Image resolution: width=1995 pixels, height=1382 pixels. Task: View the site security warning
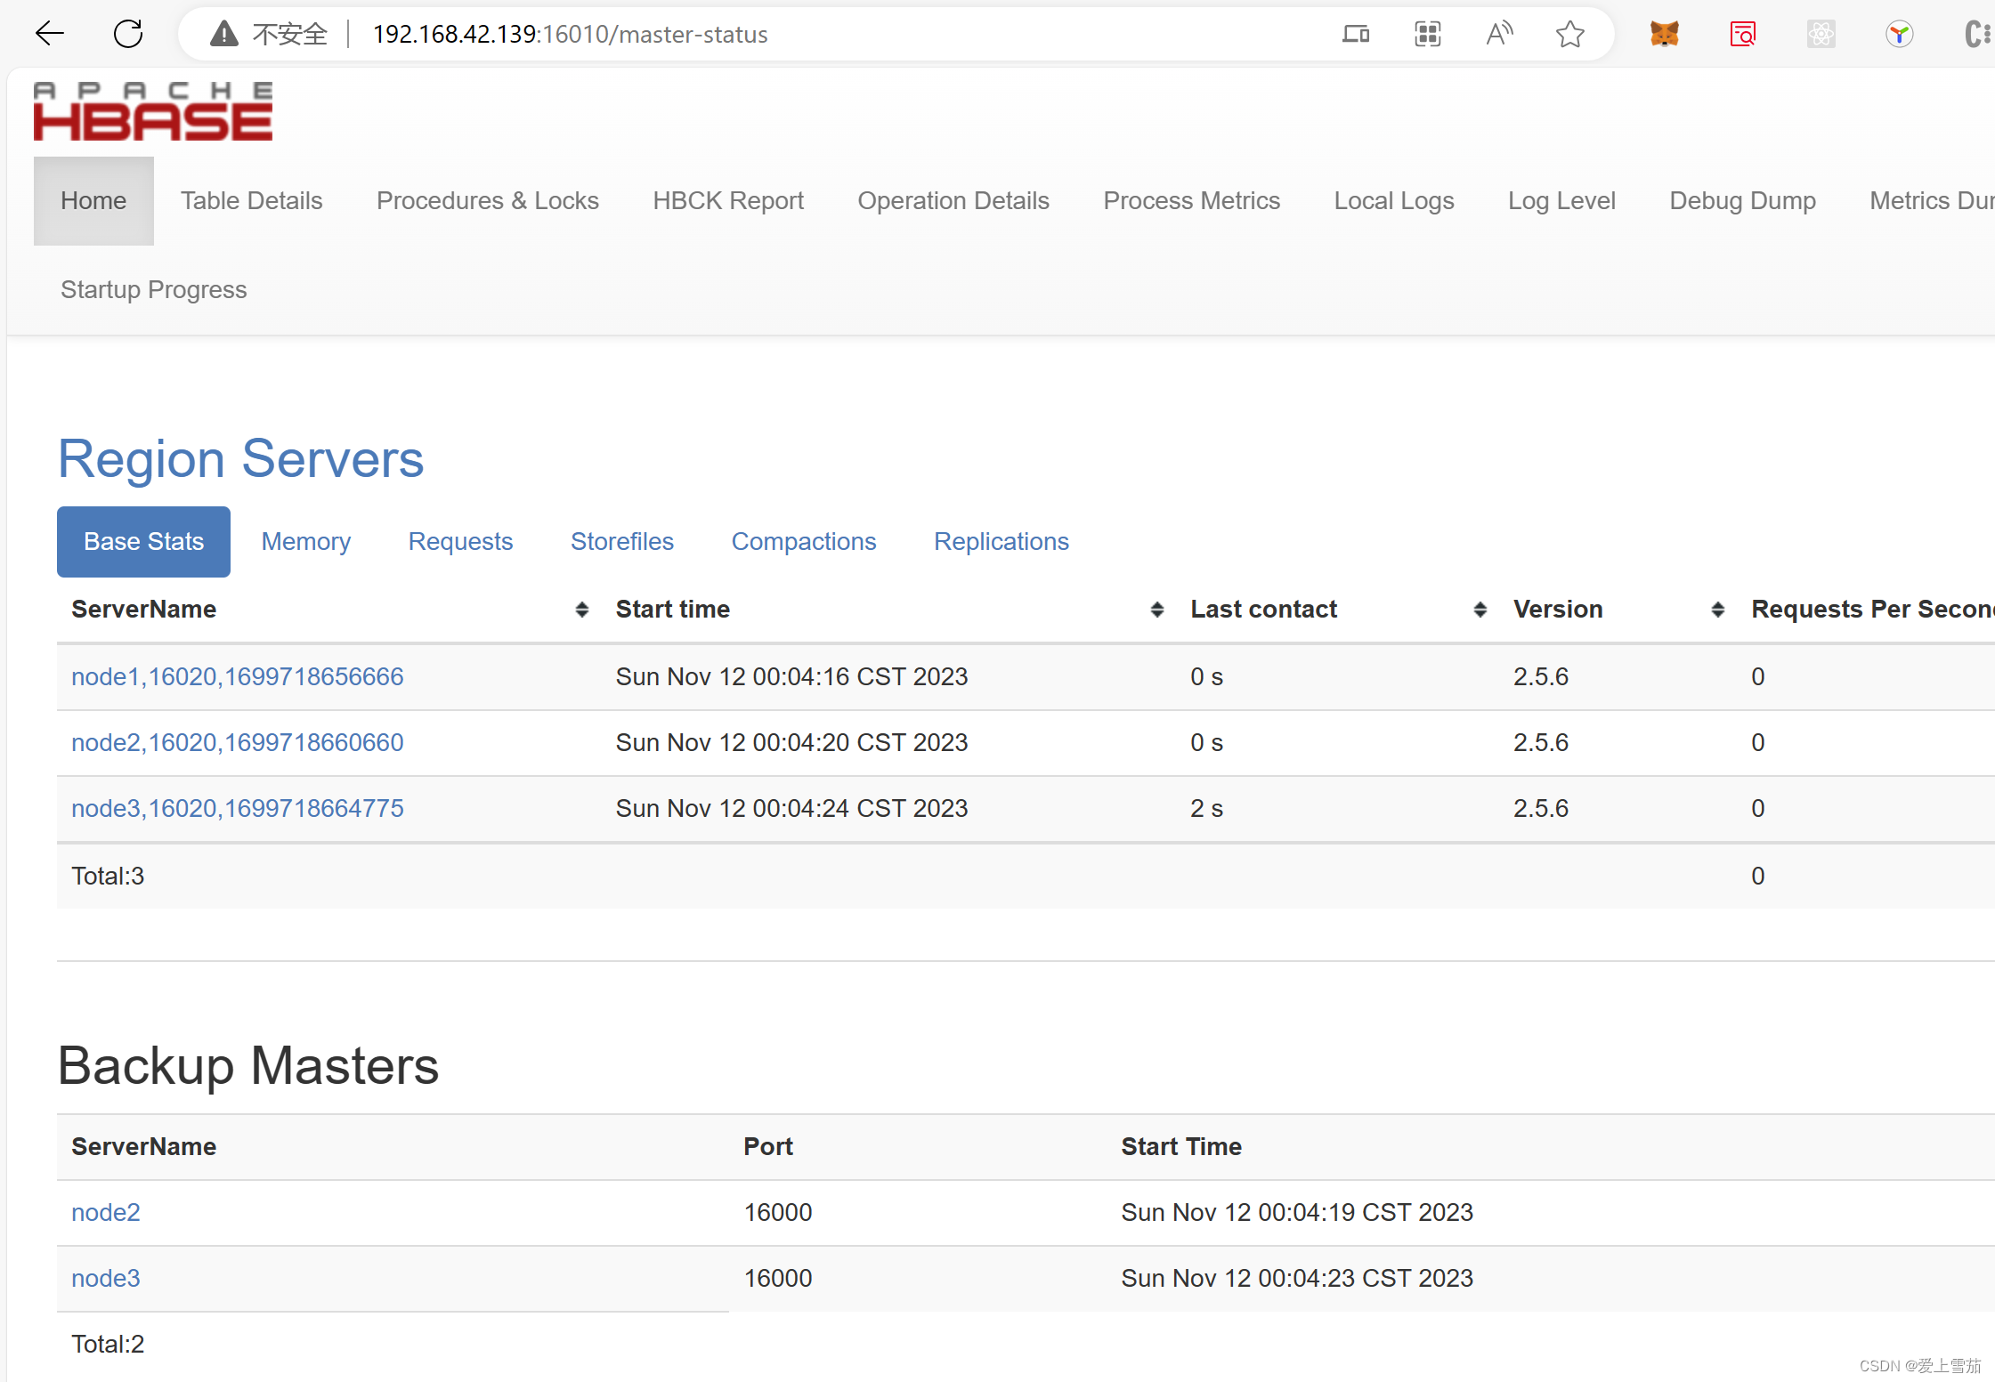click(x=222, y=33)
